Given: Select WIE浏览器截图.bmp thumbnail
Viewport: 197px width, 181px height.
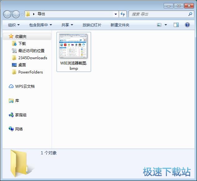Looking at the screenshot, I should [x=73, y=46].
